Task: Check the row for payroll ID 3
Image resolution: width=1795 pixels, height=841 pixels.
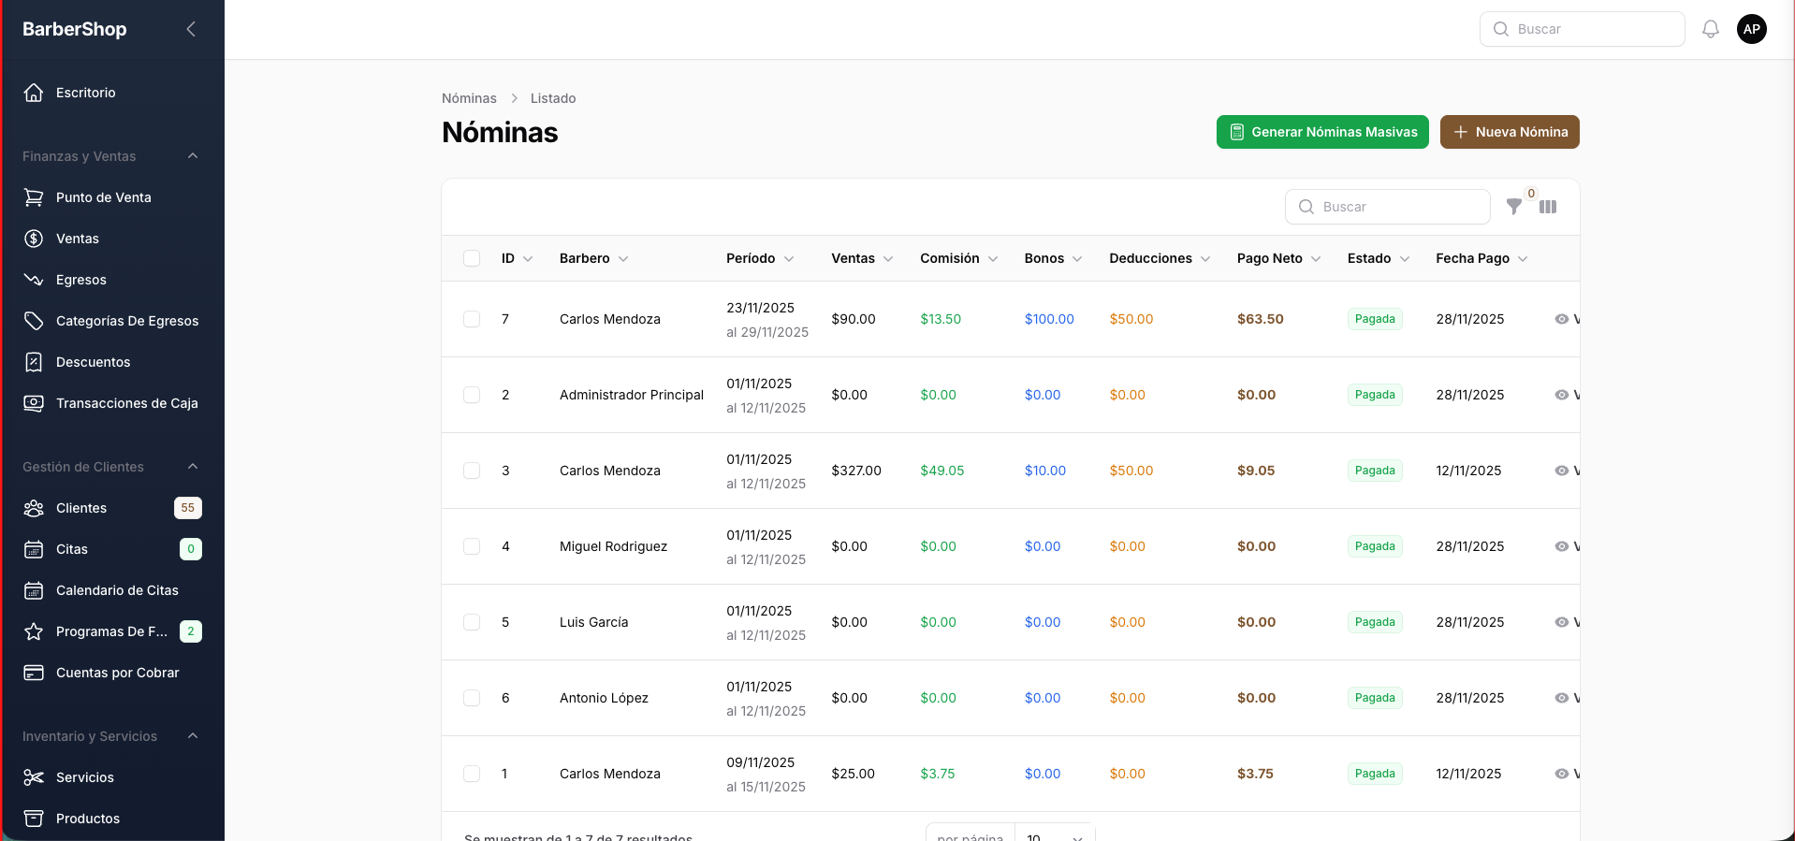Action: [x=472, y=471]
